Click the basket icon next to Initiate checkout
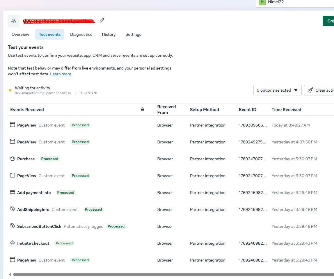 tap(12, 242)
